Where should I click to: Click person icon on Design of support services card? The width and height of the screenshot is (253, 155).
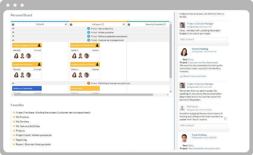pos(39,45)
